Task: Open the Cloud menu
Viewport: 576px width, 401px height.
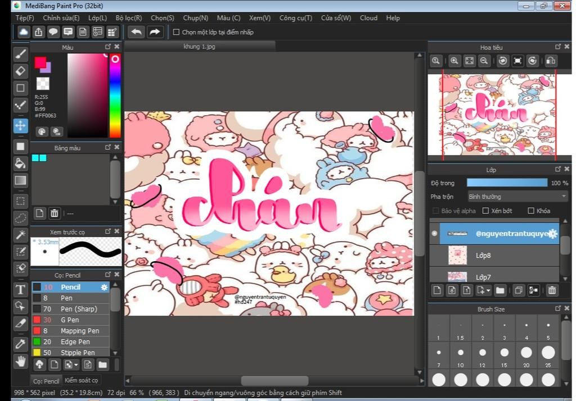Action: [x=368, y=17]
